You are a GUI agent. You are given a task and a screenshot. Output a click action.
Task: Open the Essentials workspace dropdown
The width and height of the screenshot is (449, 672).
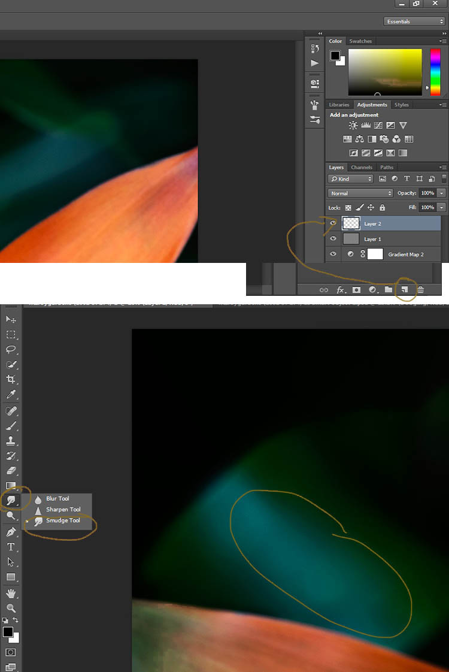click(x=414, y=22)
